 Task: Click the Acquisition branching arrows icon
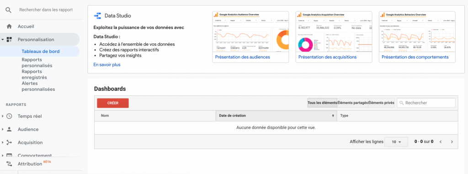9,142
